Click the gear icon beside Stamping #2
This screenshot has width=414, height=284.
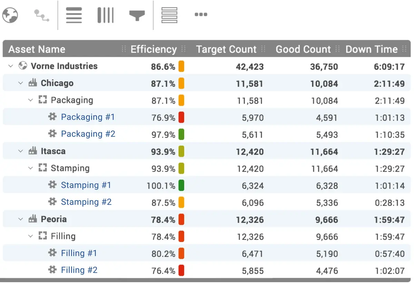pyautogui.click(x=52, y=201)
